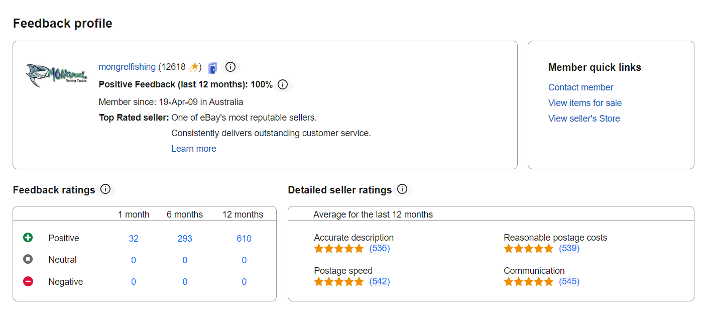The height and width of the screenshot is (316, 705).
Task: Open View seller's Store link
Action: pyautogui.click(x=584, y=119)
